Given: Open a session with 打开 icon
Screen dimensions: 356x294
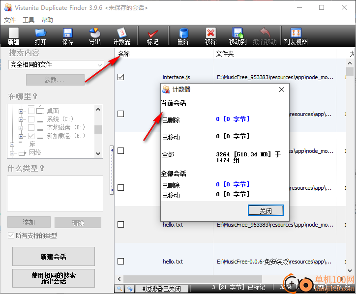Looking at the screenshot, I should point(41,36).
